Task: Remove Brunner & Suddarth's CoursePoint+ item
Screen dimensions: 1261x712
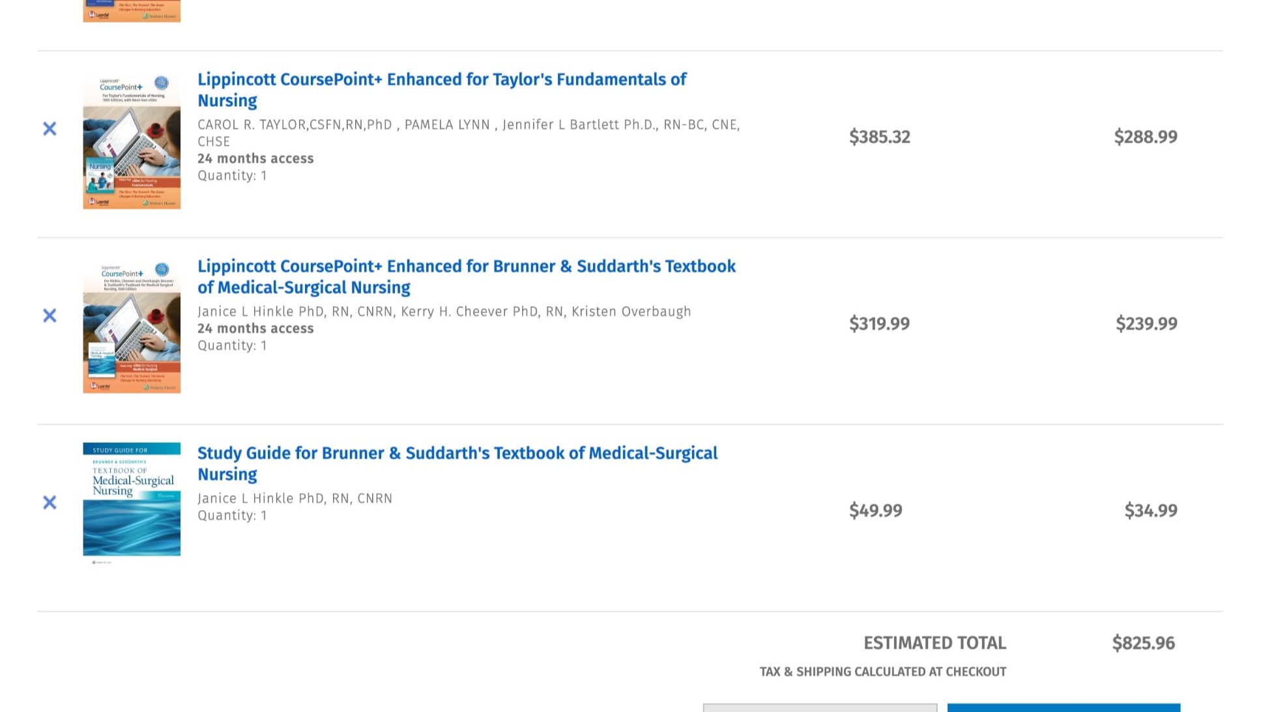Action: [x=50, y=316]
